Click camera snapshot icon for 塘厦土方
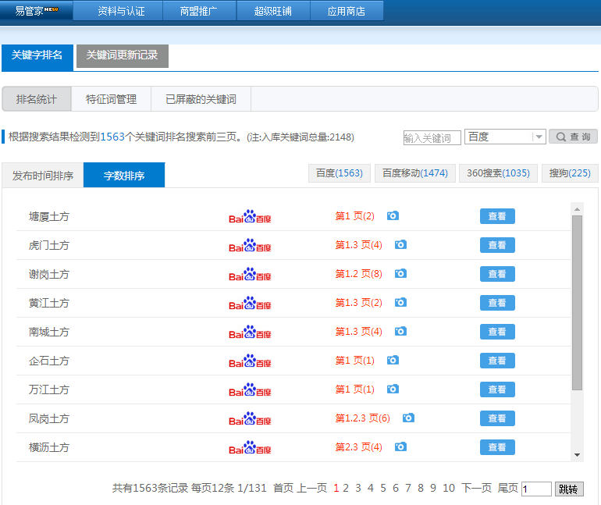The image size is (601, 505). (x=393, y=216)
